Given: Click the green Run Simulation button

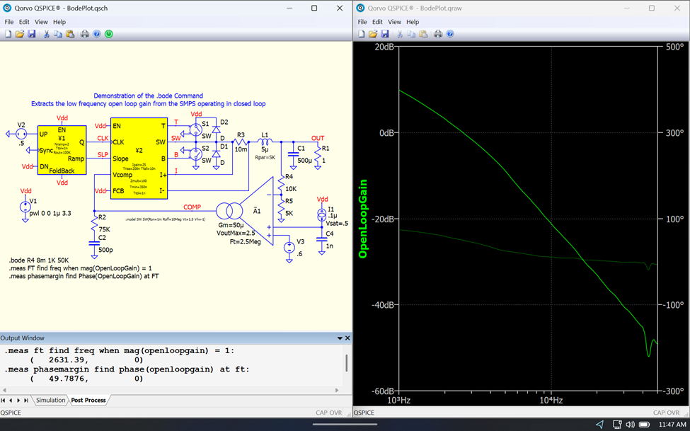Looking at the screenshot, I should click(109, 34).
